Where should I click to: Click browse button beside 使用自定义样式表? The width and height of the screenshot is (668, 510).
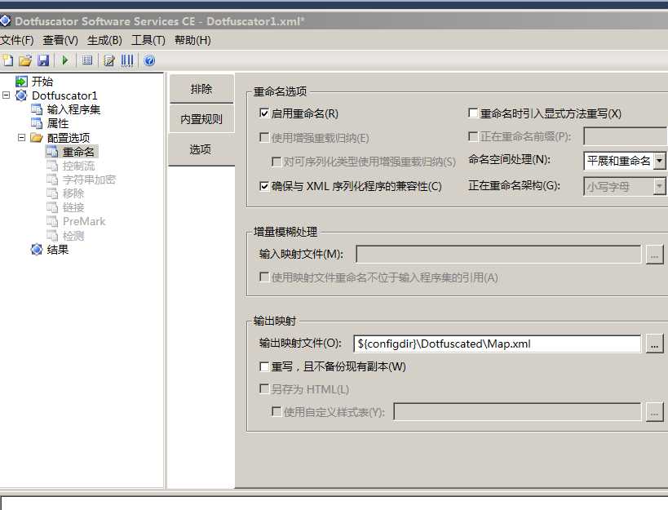[655, 412]
